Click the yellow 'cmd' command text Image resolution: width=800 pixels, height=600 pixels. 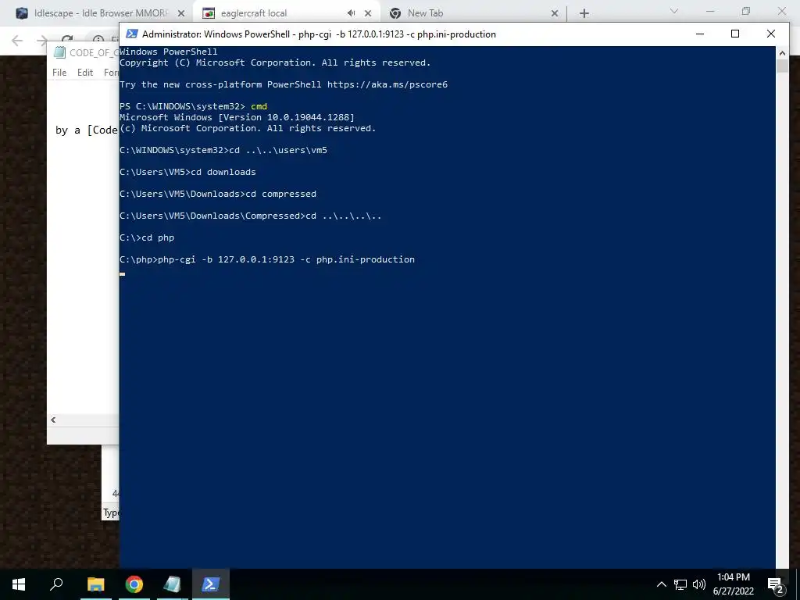point(259,106)
